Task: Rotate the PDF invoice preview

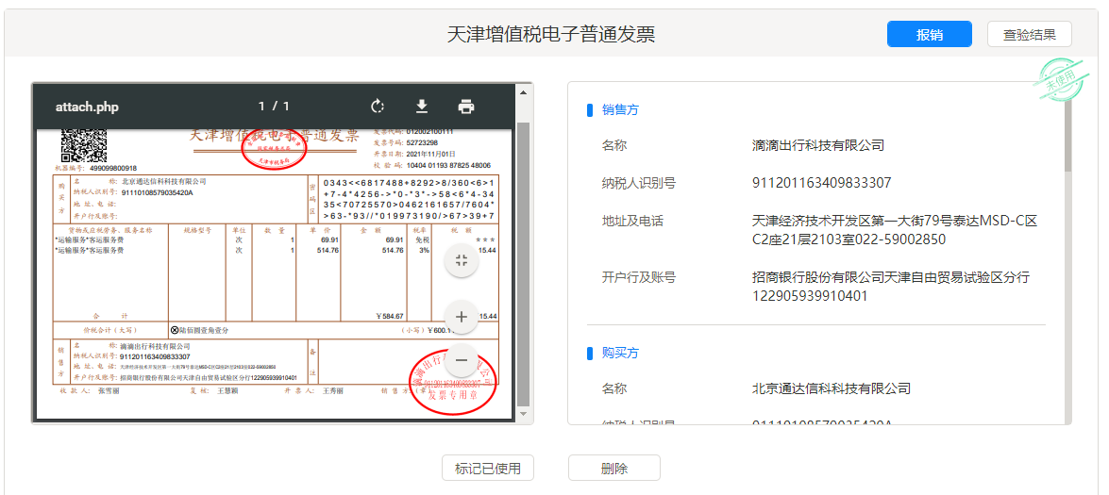Action: [378, 107]
